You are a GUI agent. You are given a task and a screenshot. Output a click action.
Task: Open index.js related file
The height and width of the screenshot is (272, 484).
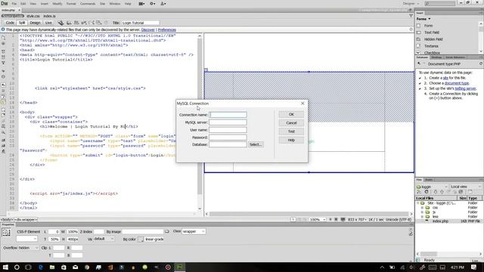pyautogui.click(x=49, y=16)
